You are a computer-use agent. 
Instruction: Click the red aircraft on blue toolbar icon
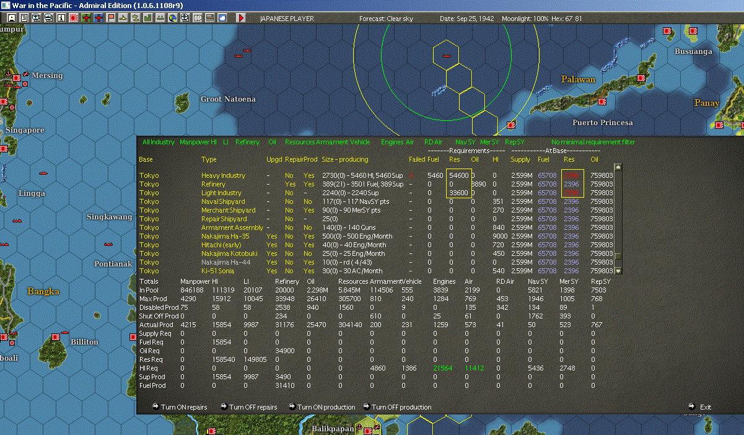click(x=98, y=18)
